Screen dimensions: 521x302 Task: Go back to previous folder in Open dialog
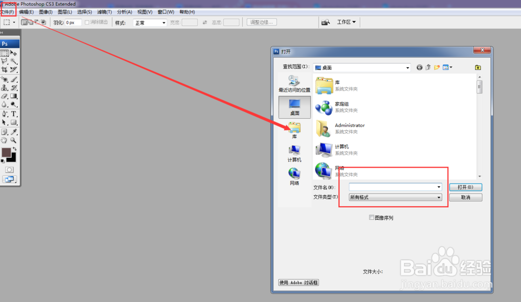(419, 68)
